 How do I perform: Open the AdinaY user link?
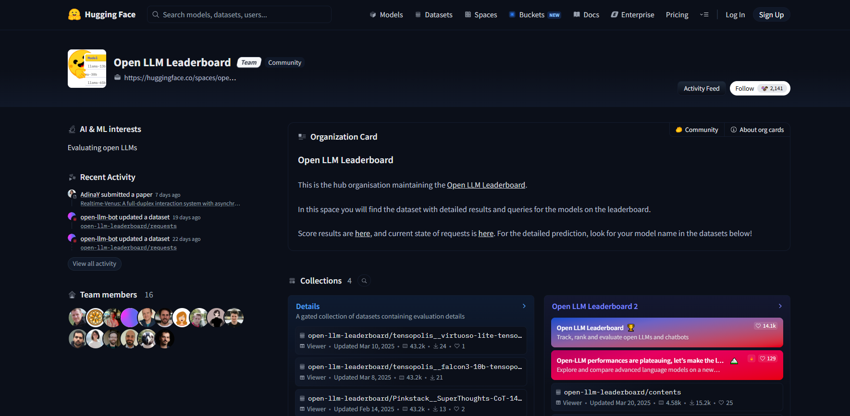[90, 194]
